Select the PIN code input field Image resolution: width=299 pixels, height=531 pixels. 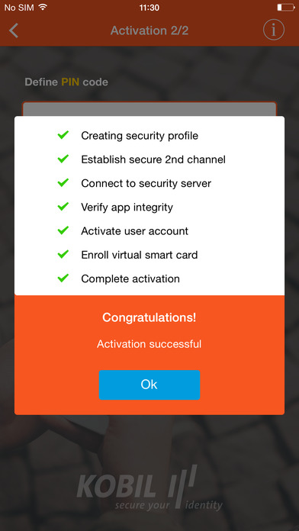[x=149, y=109]
